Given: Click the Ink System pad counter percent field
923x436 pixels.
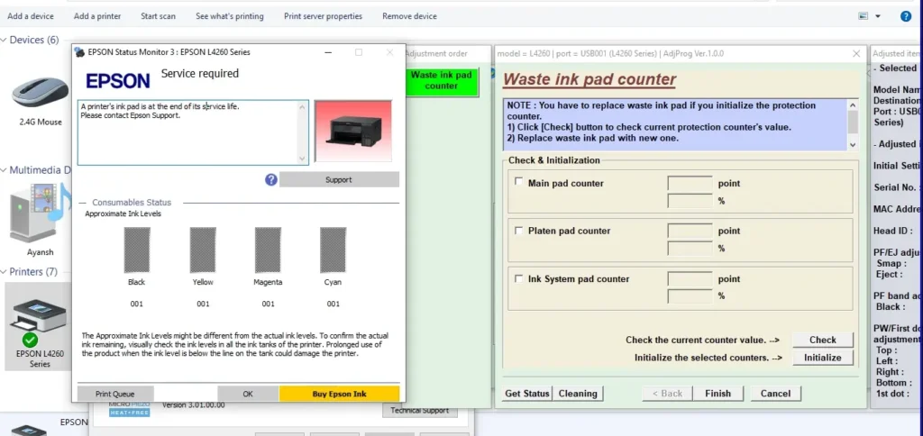Looking at the screenshot, I should [690, 296].
